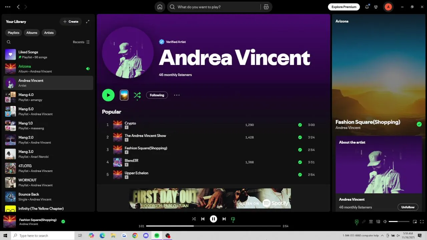Toggle the Now Playing view icon
The image size is (427, 240).
[x=357, y=222]
